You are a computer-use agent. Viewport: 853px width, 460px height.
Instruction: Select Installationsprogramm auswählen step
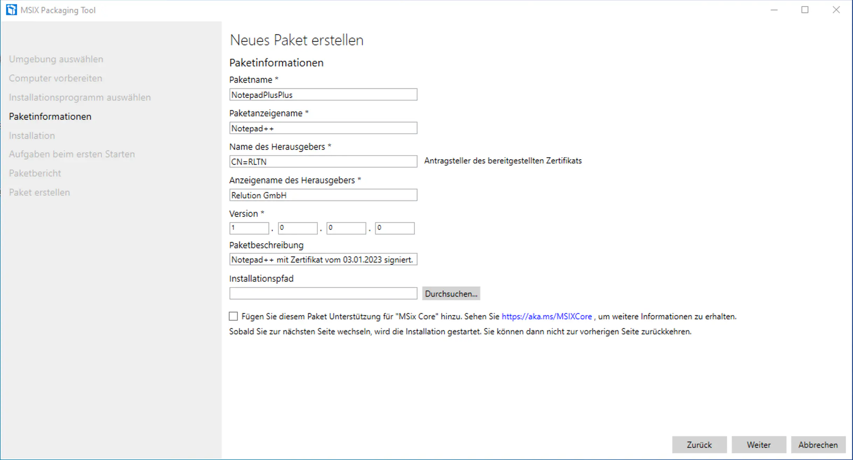(80, 97)
